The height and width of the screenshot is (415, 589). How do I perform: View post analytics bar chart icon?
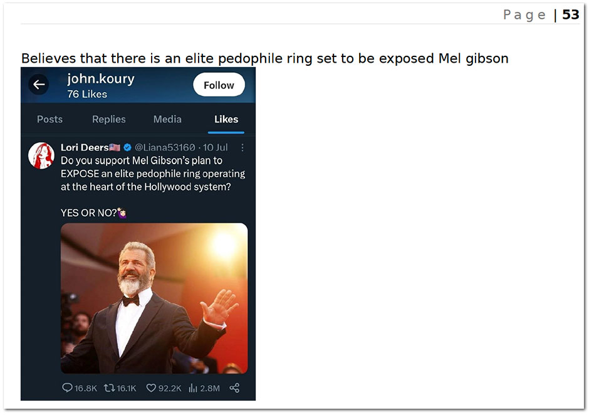click(193, 388)
